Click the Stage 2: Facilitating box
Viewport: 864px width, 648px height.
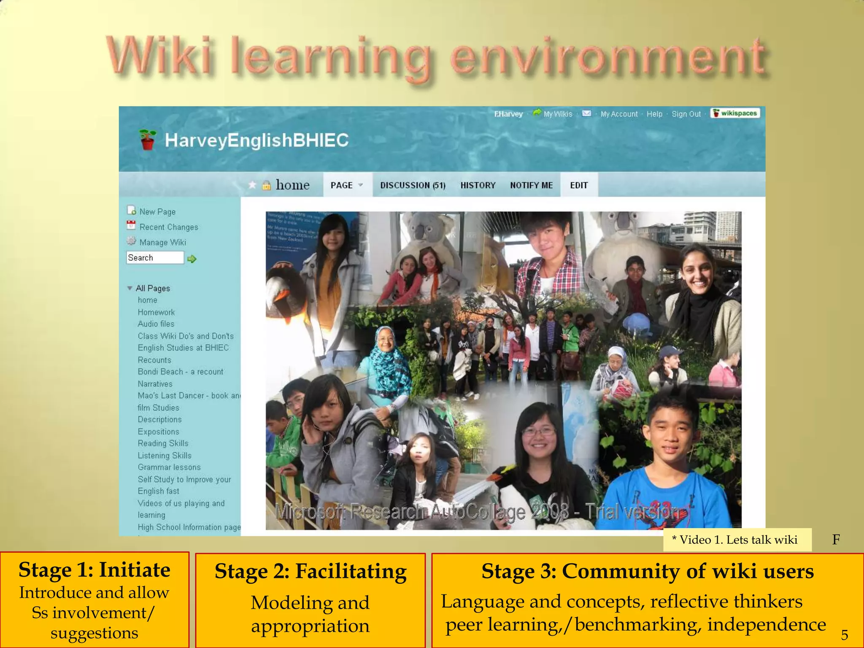pos(310,600)
